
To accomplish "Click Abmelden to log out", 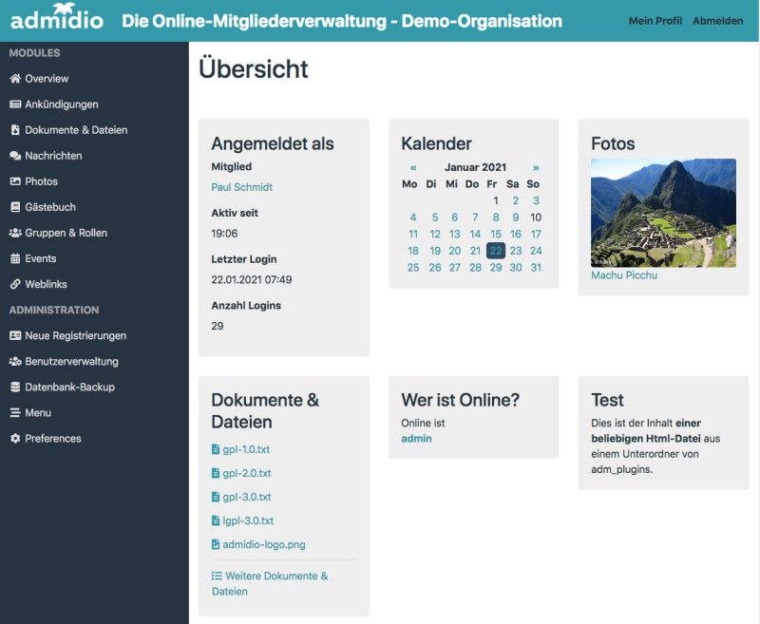I will click(718, 20).
